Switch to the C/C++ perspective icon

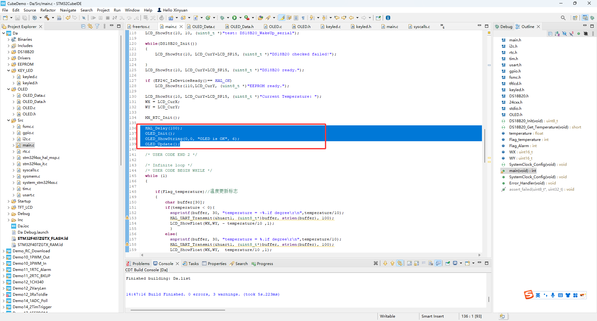[585, 18]
